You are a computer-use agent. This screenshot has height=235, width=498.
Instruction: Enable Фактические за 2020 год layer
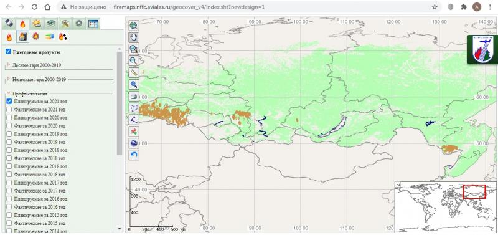pyautogui.click(x=9, y=126)
